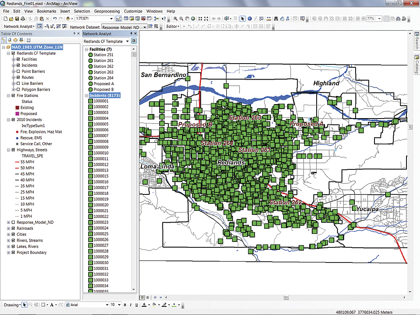Click the Save map document icon
This screenshot has height=315, width=420.
pos(17,19)
